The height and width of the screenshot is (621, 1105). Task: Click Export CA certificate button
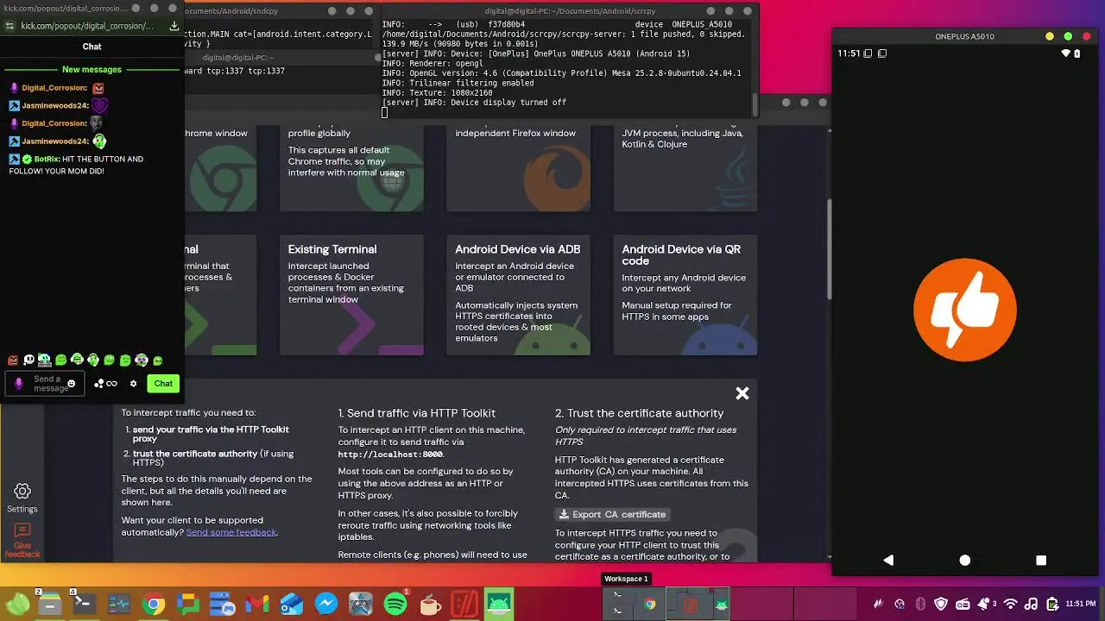pyautogui.click(x=612, y=514)
